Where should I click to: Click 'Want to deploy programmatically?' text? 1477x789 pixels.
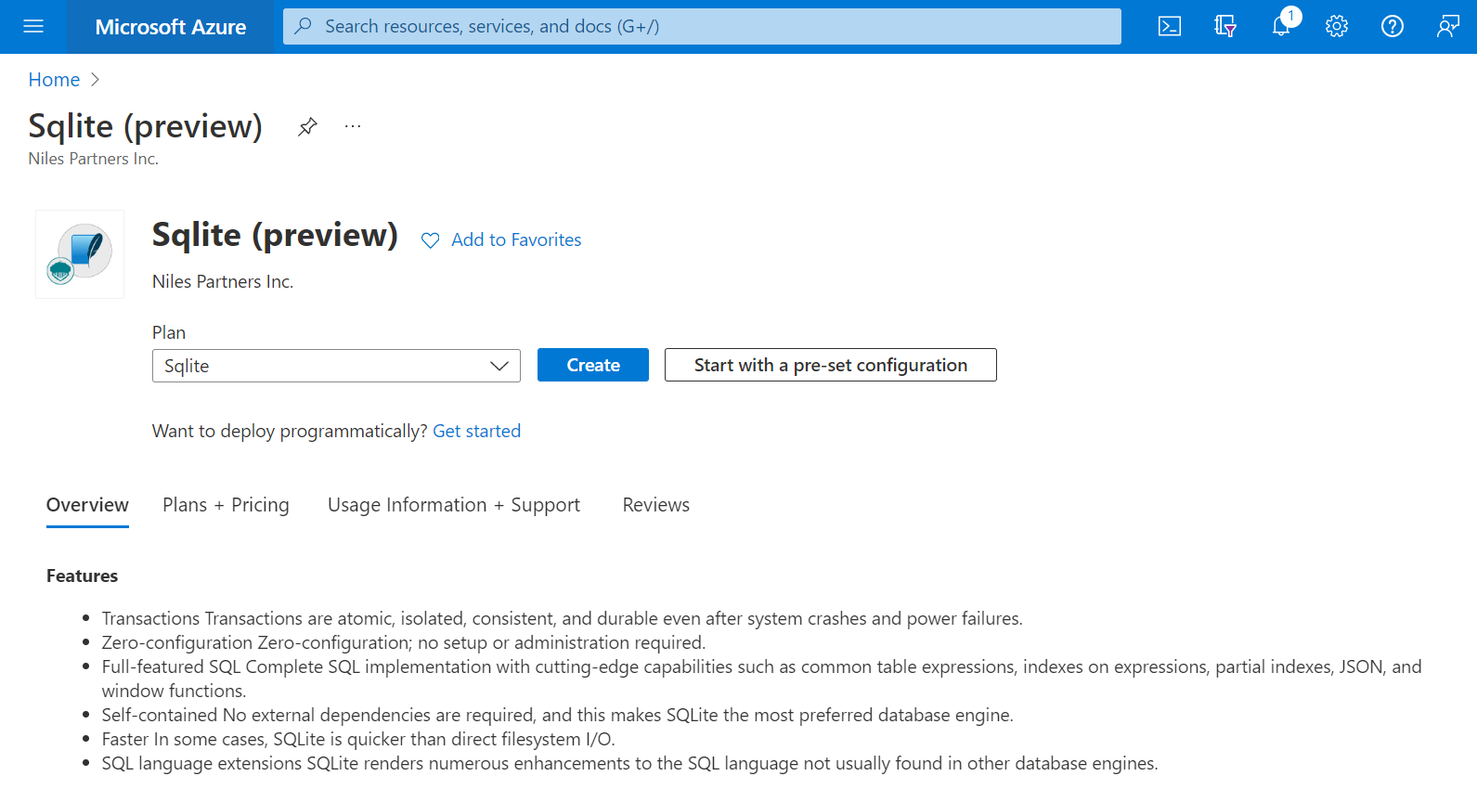(290, 431)
